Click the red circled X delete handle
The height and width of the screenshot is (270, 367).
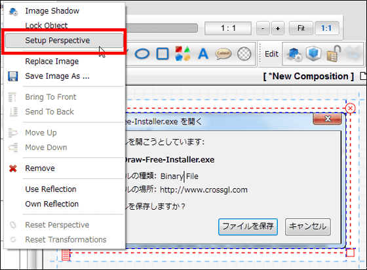(x=350, y=108)
